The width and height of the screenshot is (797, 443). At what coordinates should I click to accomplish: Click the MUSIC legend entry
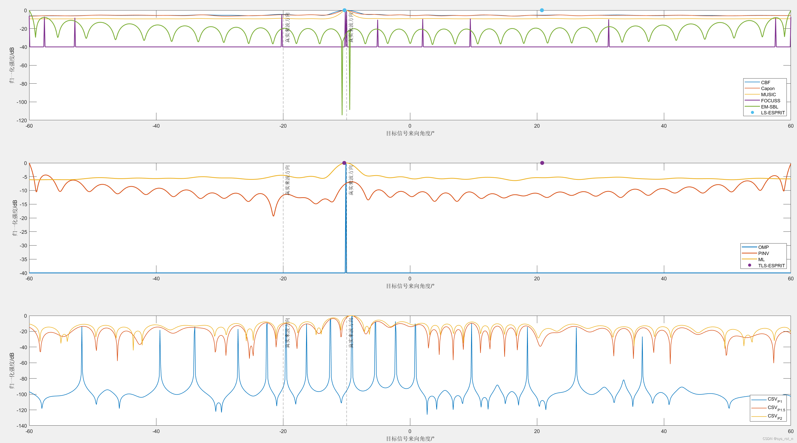768,95
